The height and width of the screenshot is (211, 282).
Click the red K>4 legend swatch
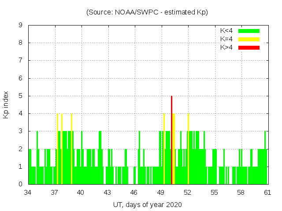(249, 47)
